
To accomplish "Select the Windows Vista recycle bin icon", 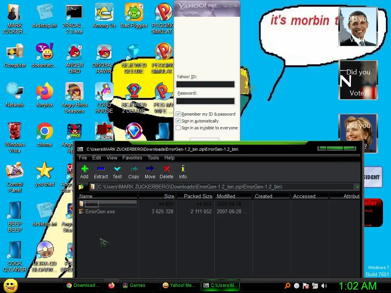I will [x=15, y=137].
